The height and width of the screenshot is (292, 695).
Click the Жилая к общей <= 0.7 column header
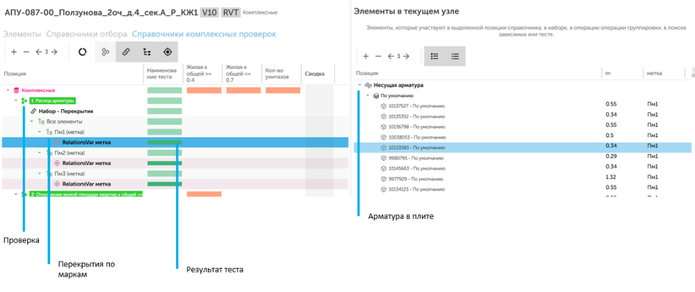242,74
